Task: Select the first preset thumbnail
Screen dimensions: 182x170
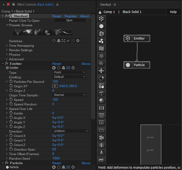Action: coord(18,32)
